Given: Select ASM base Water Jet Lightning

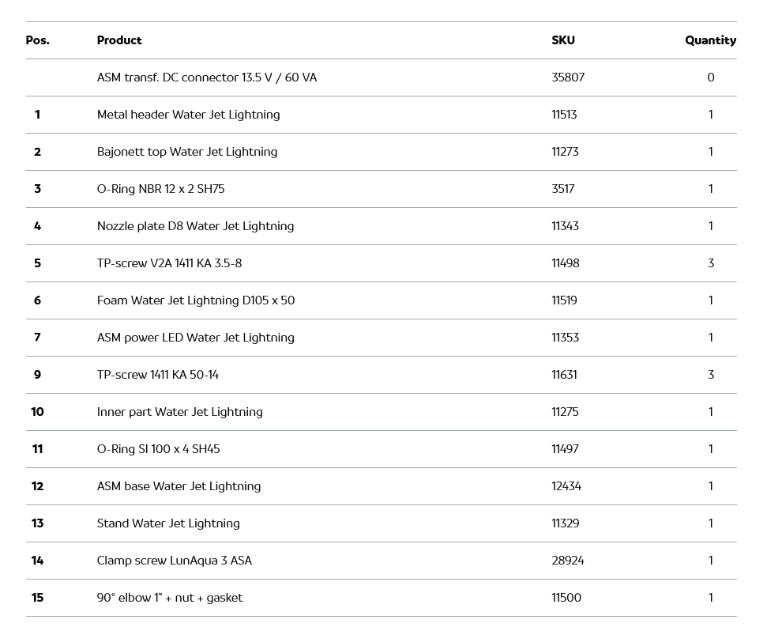Looking at the screenshot, I should pyautogui.click(x=179, y=486).
